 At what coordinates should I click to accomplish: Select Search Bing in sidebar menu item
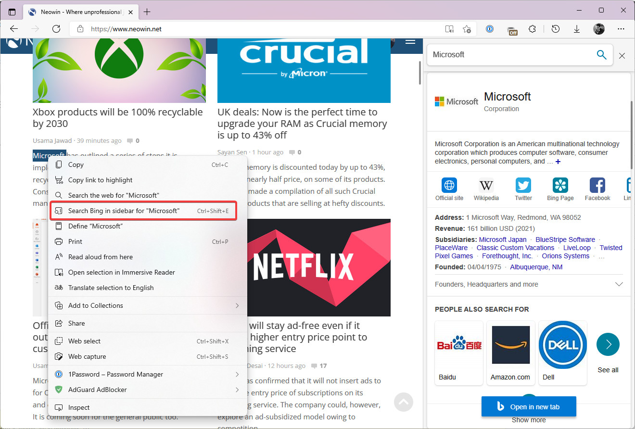124,211
